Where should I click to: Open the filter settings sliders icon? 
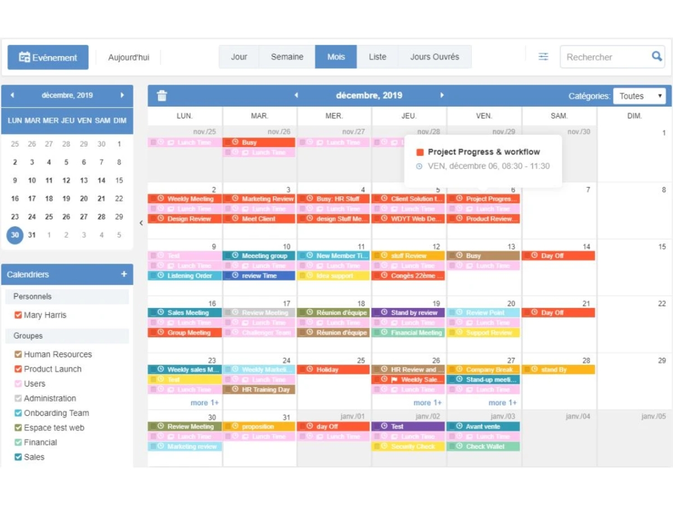[543, 57]
